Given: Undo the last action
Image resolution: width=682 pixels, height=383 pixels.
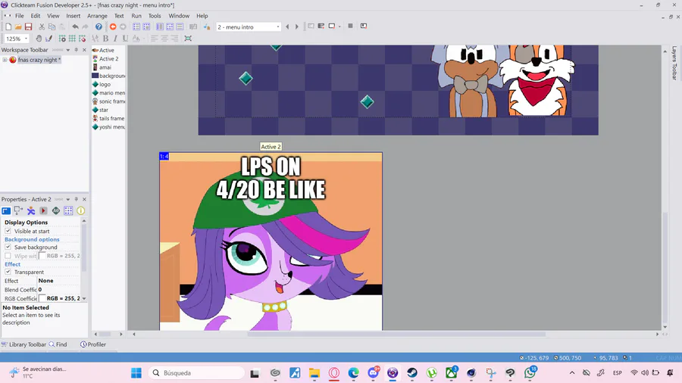Looking at the screenshot, I should click(75, 27).
